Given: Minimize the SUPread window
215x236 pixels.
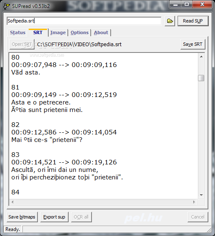Looking at the screenshot, I should pyautogui.click(x=175, y=5).
